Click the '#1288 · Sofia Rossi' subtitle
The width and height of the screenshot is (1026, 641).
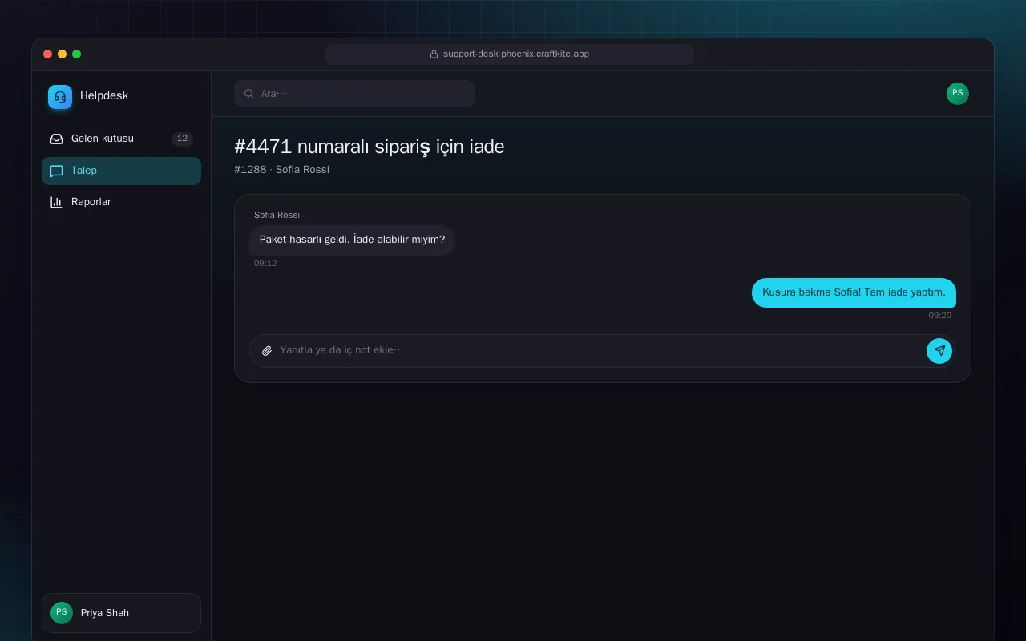281,170
